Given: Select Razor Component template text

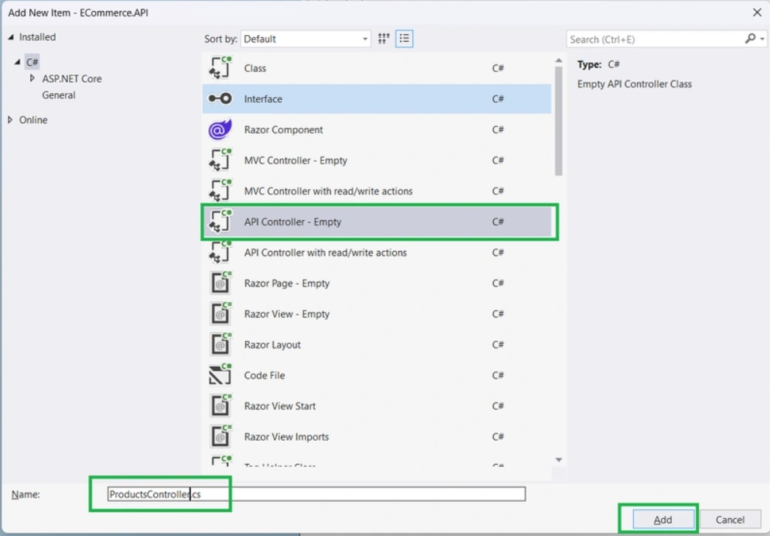Looking at the screenshot, I should [283, 129].
